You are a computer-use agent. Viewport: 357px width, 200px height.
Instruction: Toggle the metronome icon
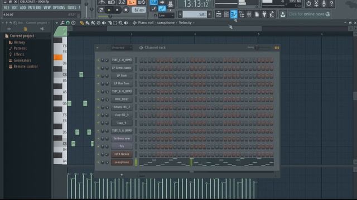[x=102, y=2]
